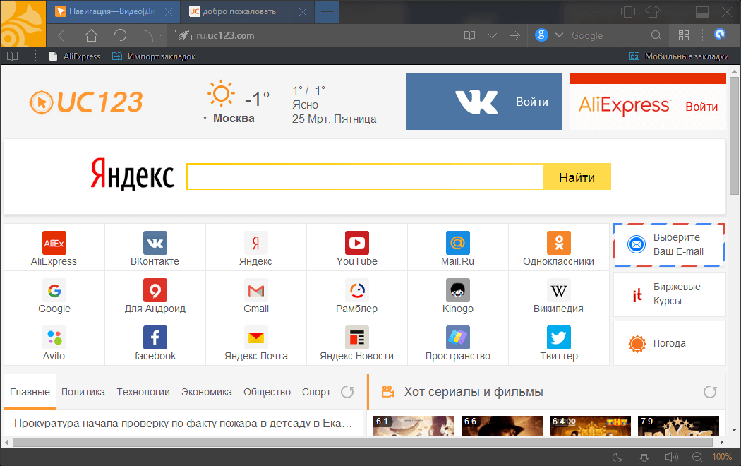Reload page with the refresh icon
741x466 pixels.
point(121,35)
